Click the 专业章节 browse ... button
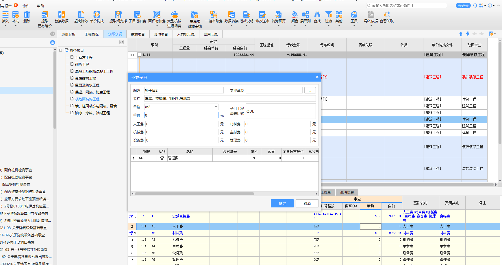Screen dimensions: 502x265 pyautogui.click(x=310, y=91)
